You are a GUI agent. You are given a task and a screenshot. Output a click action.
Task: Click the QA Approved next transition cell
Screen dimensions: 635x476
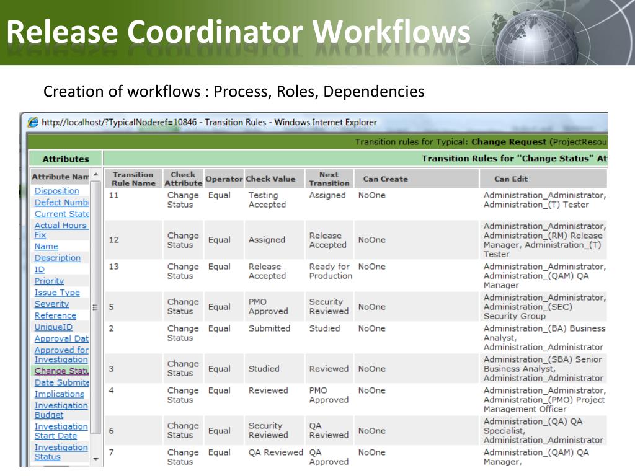tap(329, 457)
